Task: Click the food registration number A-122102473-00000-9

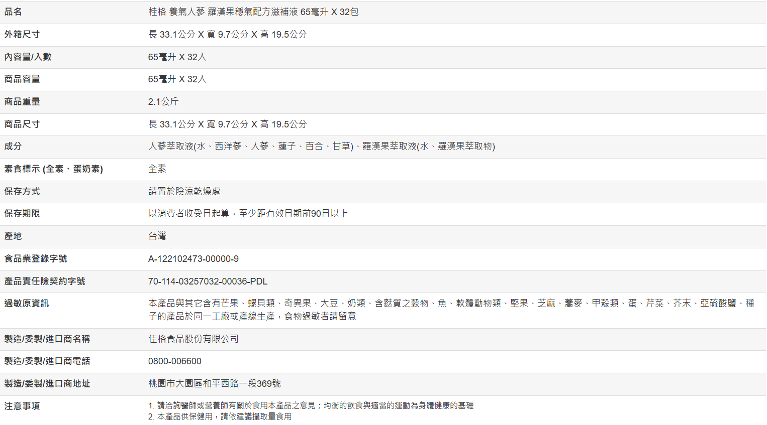Action: click(x=194, y=259)
